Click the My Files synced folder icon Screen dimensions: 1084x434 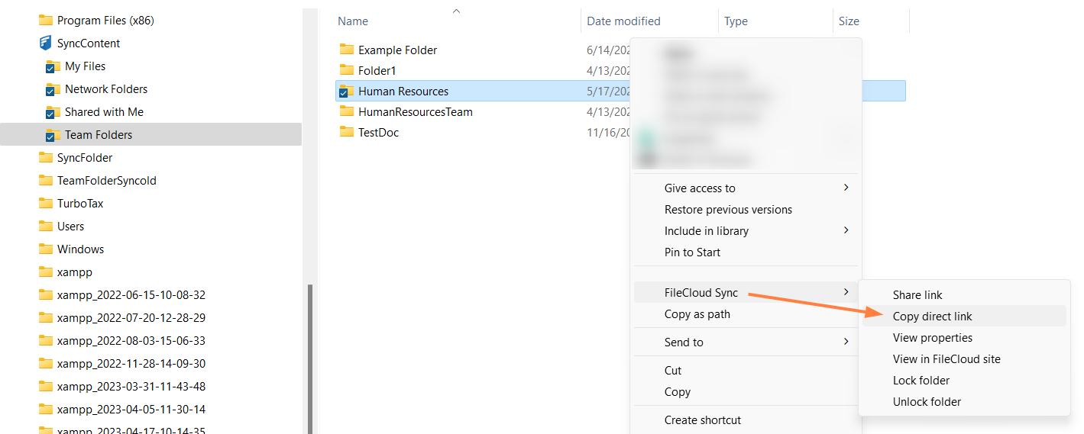[53, 67]
